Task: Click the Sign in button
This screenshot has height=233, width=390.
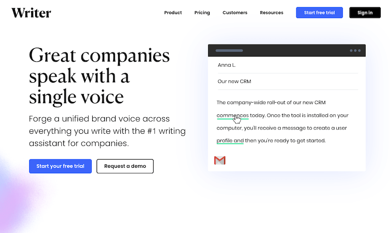Action: click(x=365, y=13)
